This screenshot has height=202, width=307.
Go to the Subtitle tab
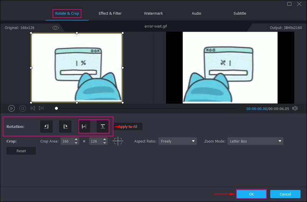tap(240, 13)
